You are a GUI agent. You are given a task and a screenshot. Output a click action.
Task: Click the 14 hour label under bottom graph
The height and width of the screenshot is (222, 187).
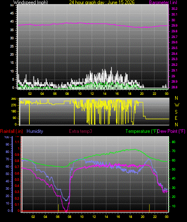point(106,217)
